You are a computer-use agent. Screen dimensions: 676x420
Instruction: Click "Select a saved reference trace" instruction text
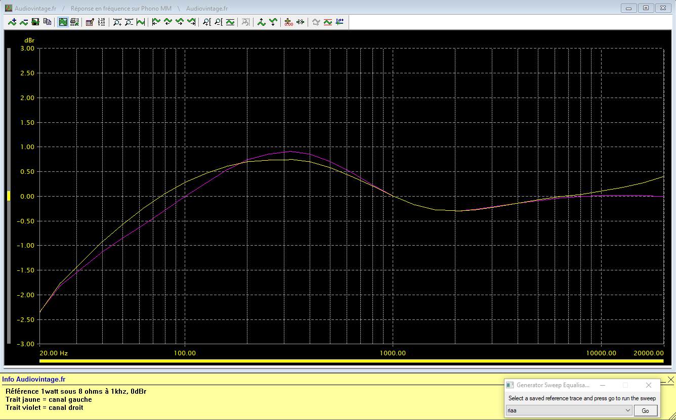582,398
